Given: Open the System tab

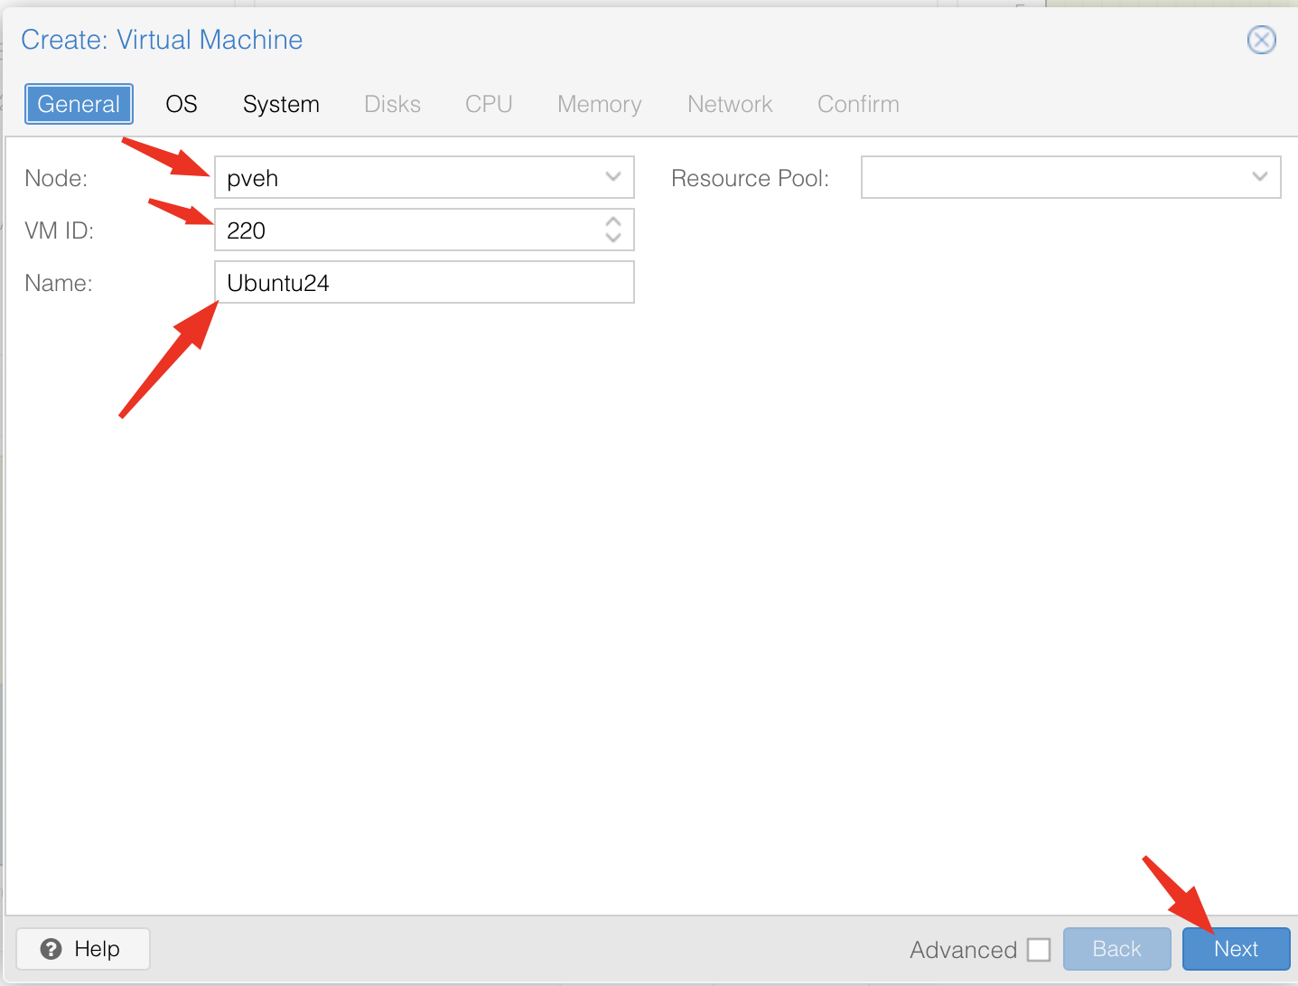Looking at the screenshot, I should point(281,104).
